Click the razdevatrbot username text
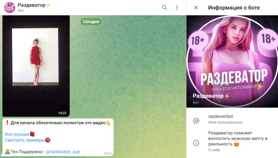The height and width of the screenshot is (158, 278). [x=220, y=116]
